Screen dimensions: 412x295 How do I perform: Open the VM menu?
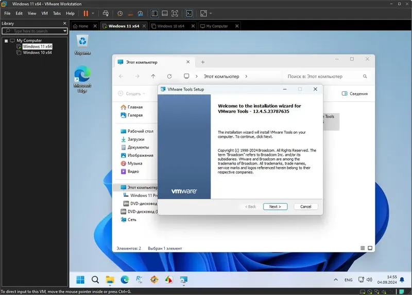[44, 13]
